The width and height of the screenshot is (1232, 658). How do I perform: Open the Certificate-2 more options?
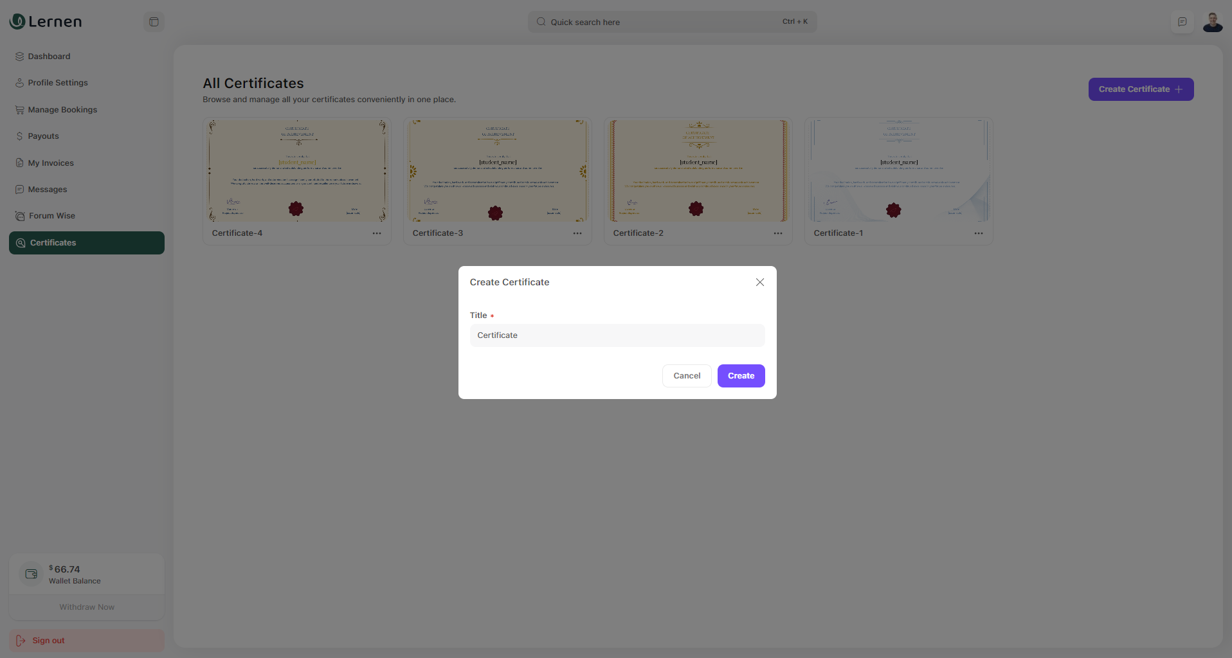coord(778,233)
